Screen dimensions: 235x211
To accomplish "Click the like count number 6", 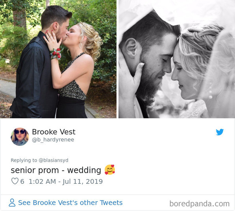I will click(x=22, y=181).
